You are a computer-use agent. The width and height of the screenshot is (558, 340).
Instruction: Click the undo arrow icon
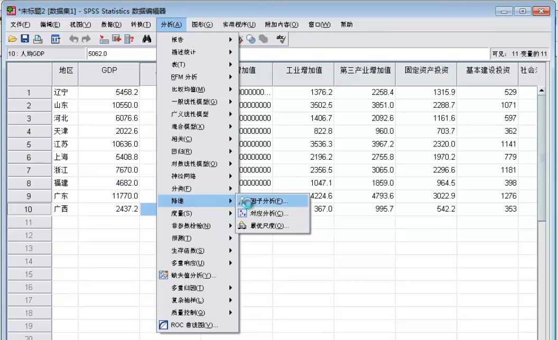73,39
